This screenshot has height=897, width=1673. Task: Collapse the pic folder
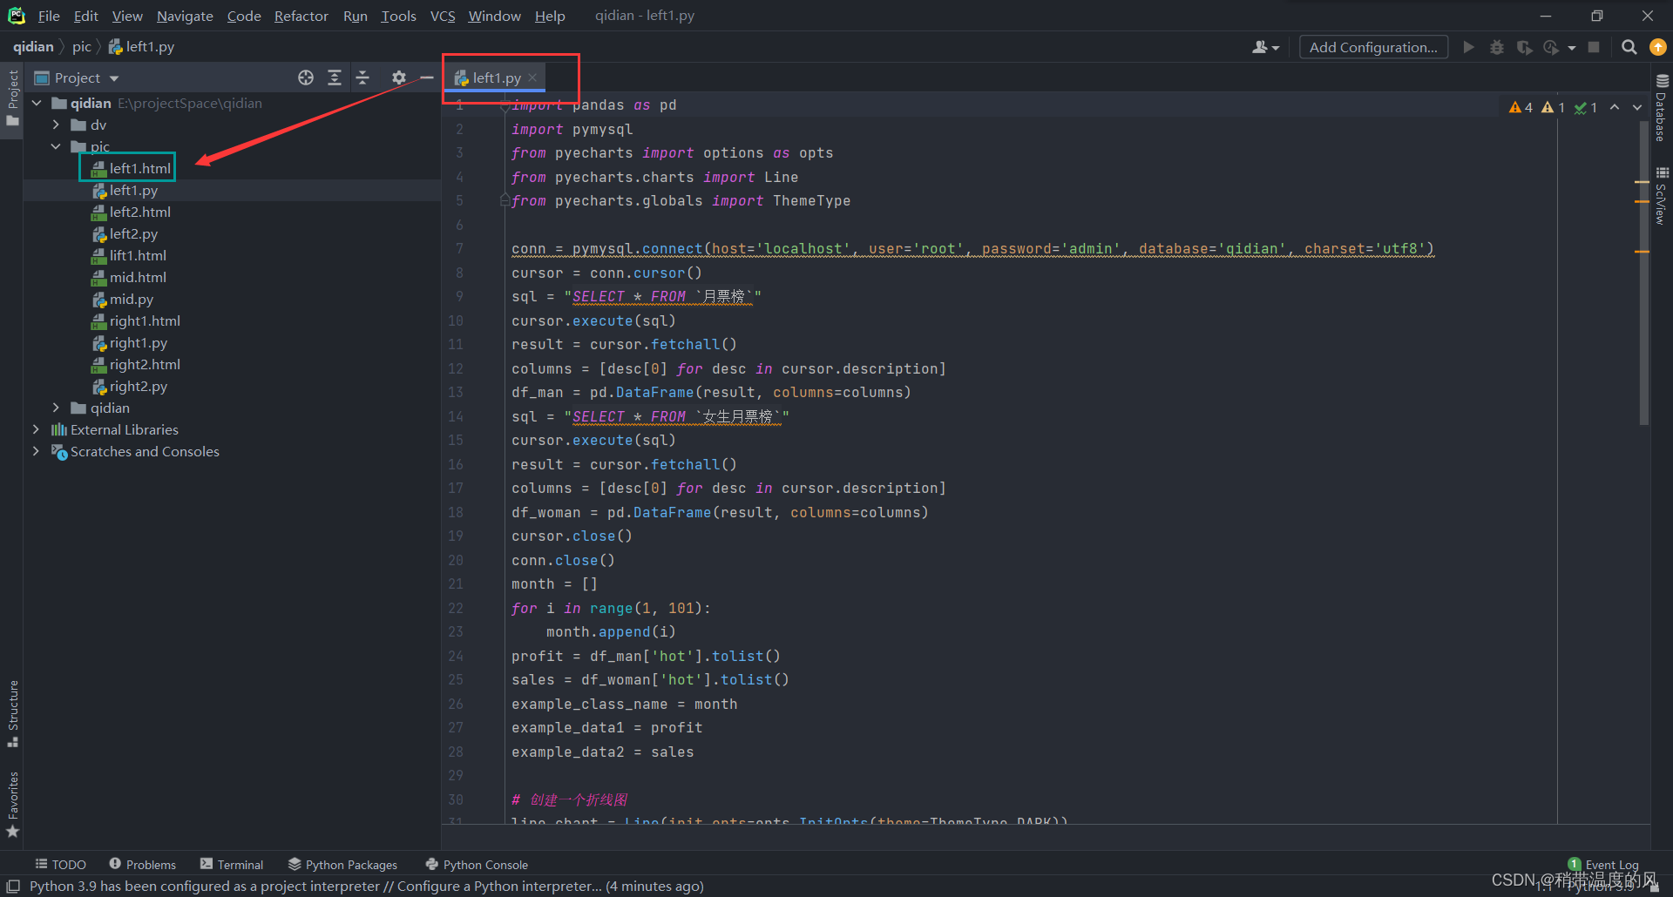(x=56, y=146)
